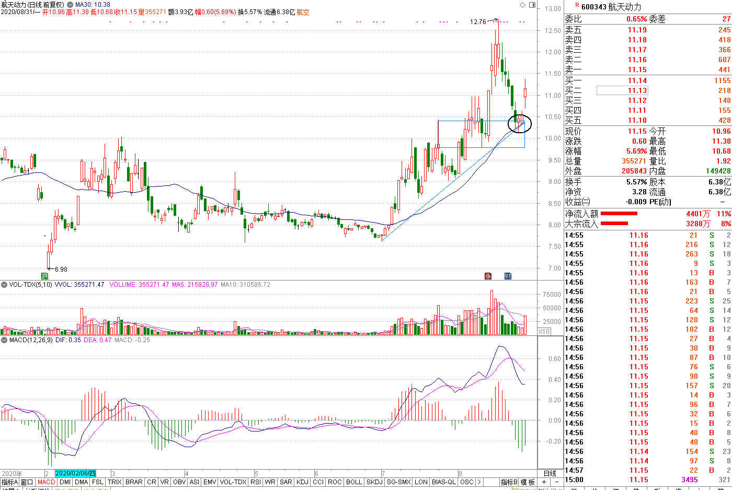Zoom in with the plus button

pos(544,482)
